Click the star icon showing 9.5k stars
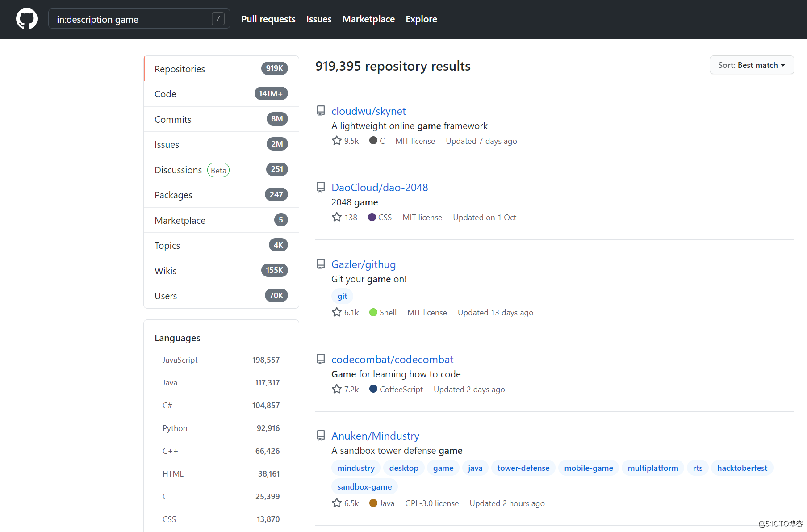The height and width of the screenshot is (532, 807). 337,141
